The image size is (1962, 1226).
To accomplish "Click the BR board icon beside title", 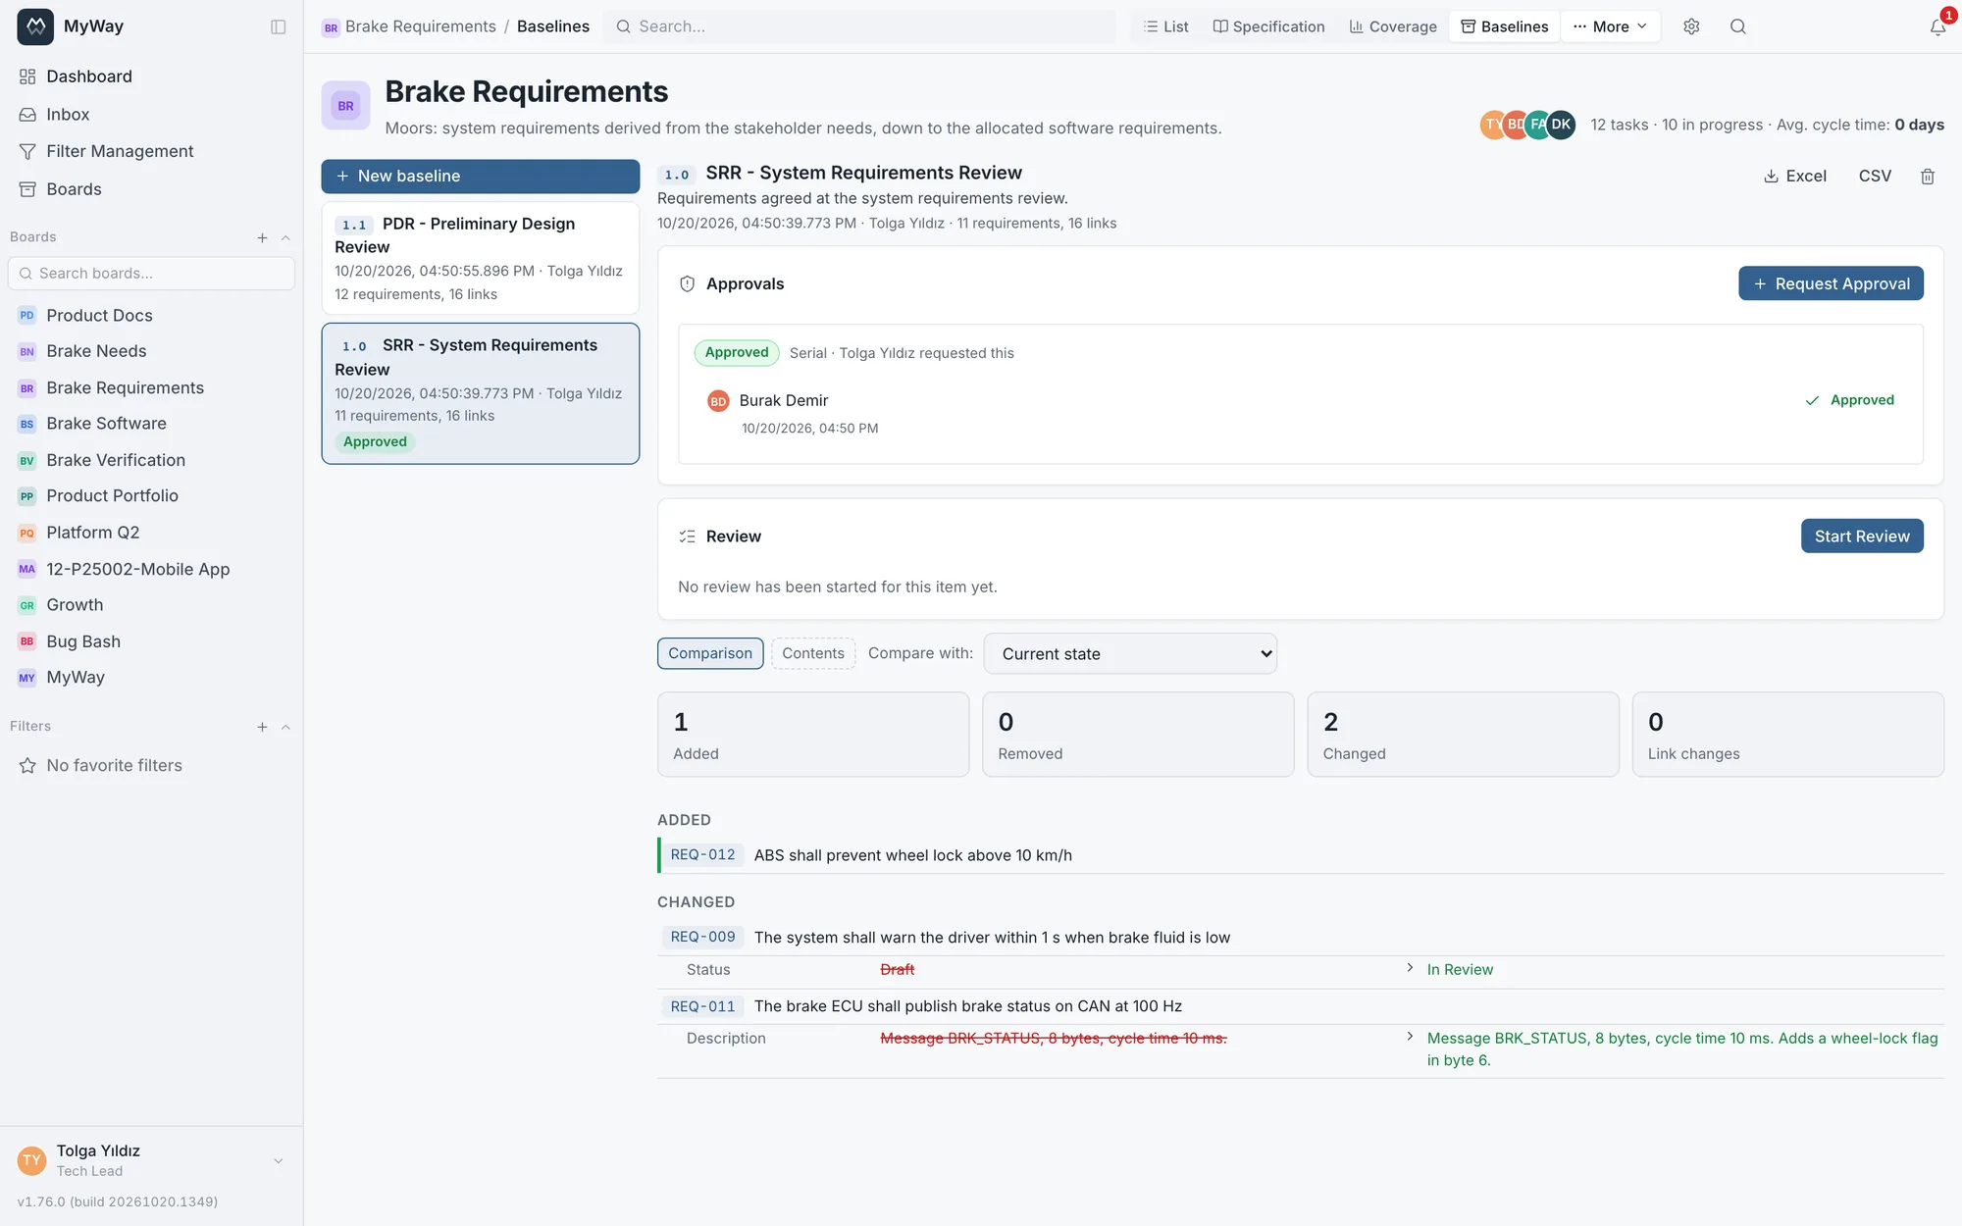I will click(x=345, y=106).
